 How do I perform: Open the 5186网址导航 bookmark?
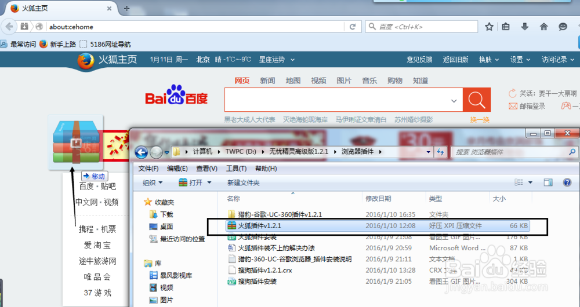[106, 44]
